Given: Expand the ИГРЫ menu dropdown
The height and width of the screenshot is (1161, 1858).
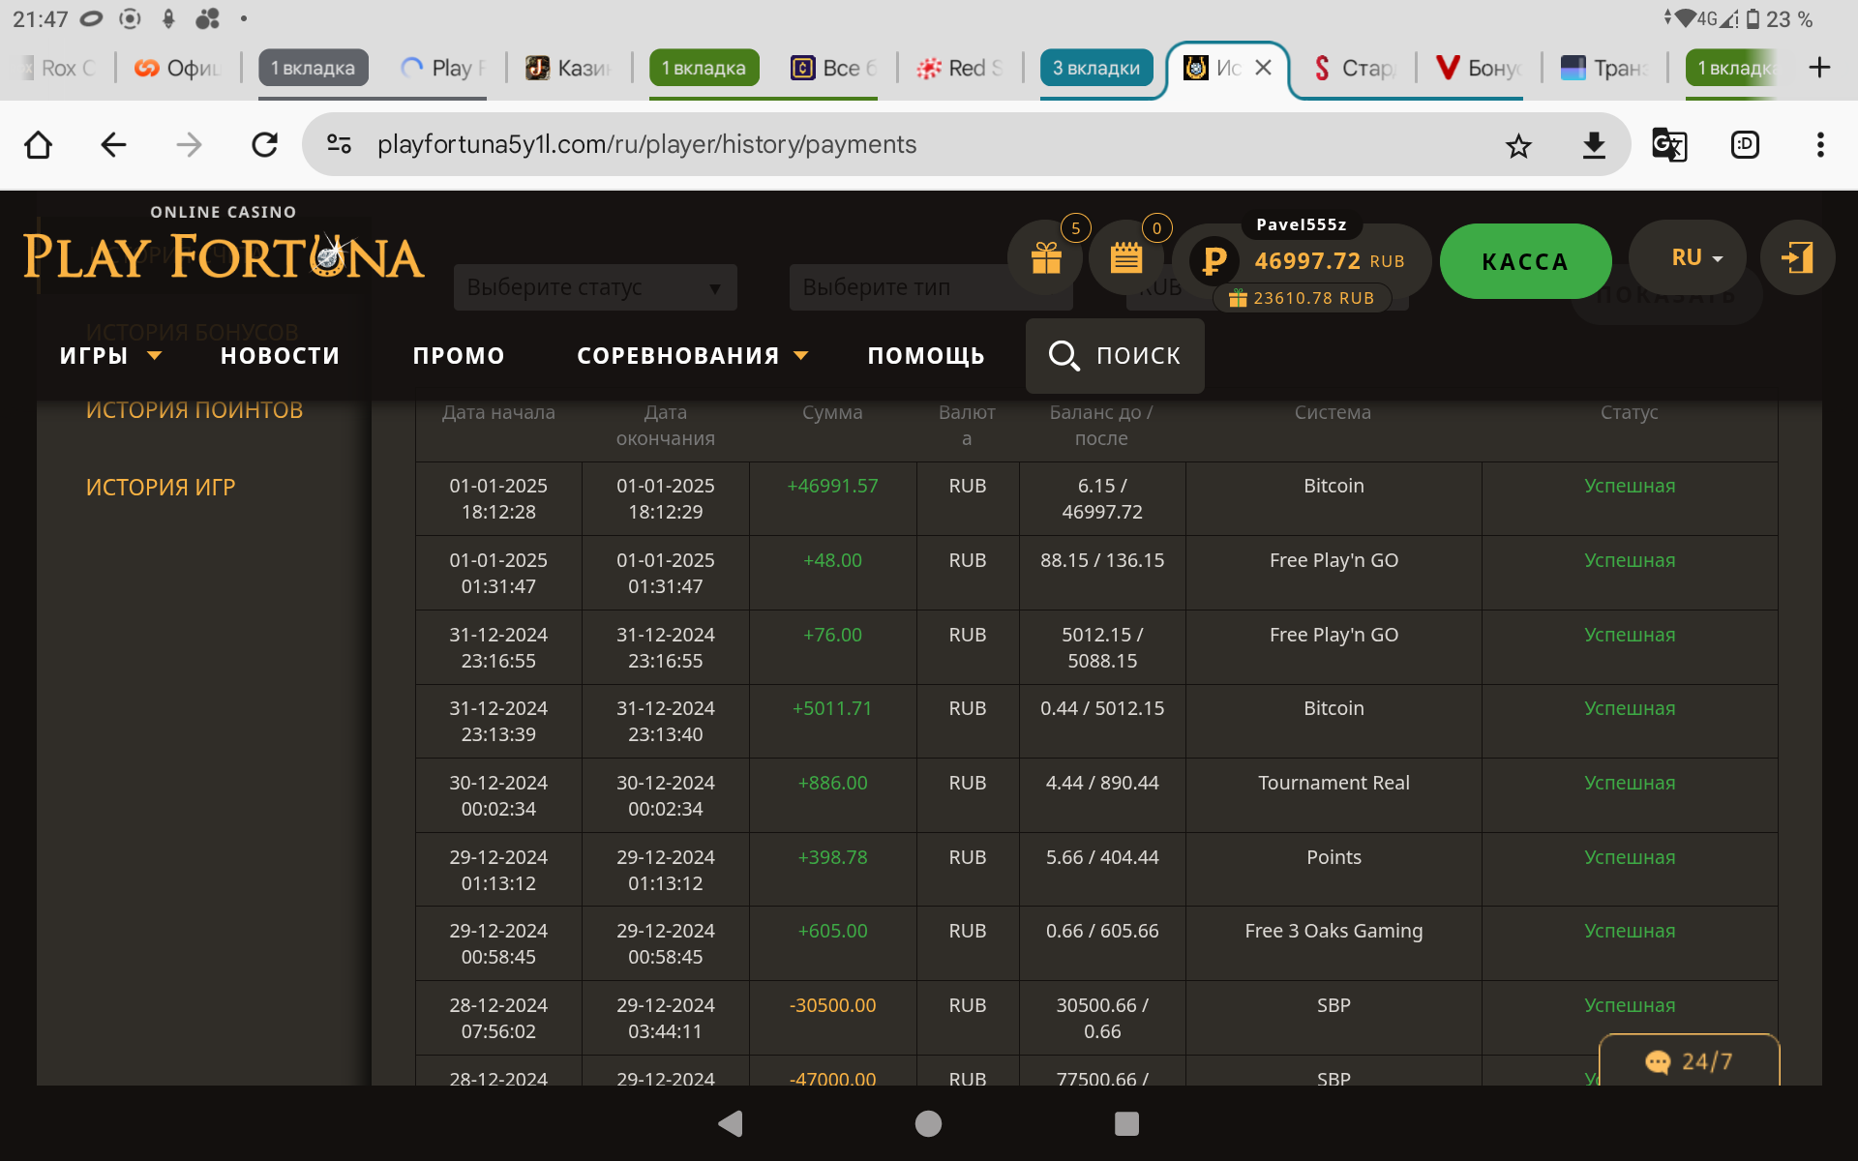Looking at the screenshot, I should coord(109,356).
